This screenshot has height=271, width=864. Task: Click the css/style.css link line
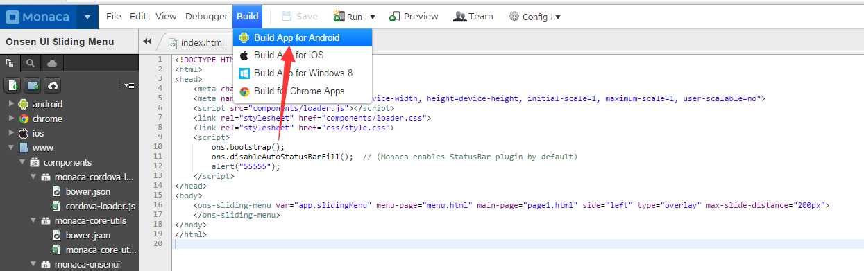click(x=295, y=128)
